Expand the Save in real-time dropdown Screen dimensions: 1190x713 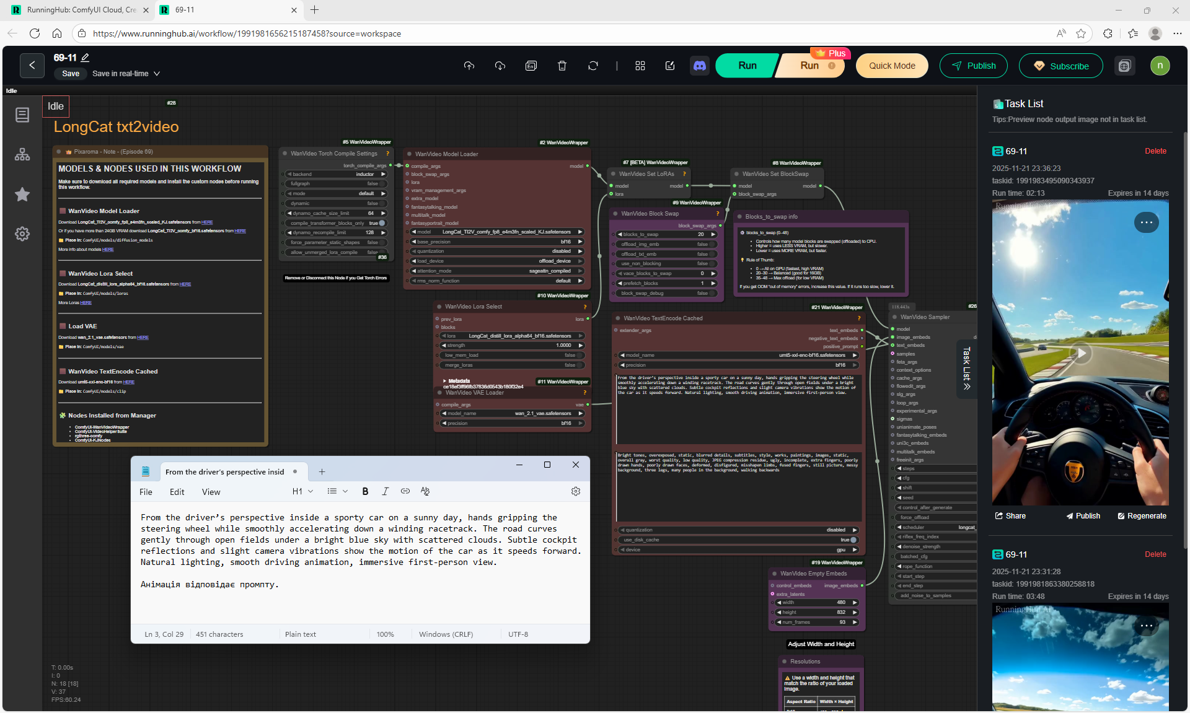pyautogui.click(x=157, y=74)
